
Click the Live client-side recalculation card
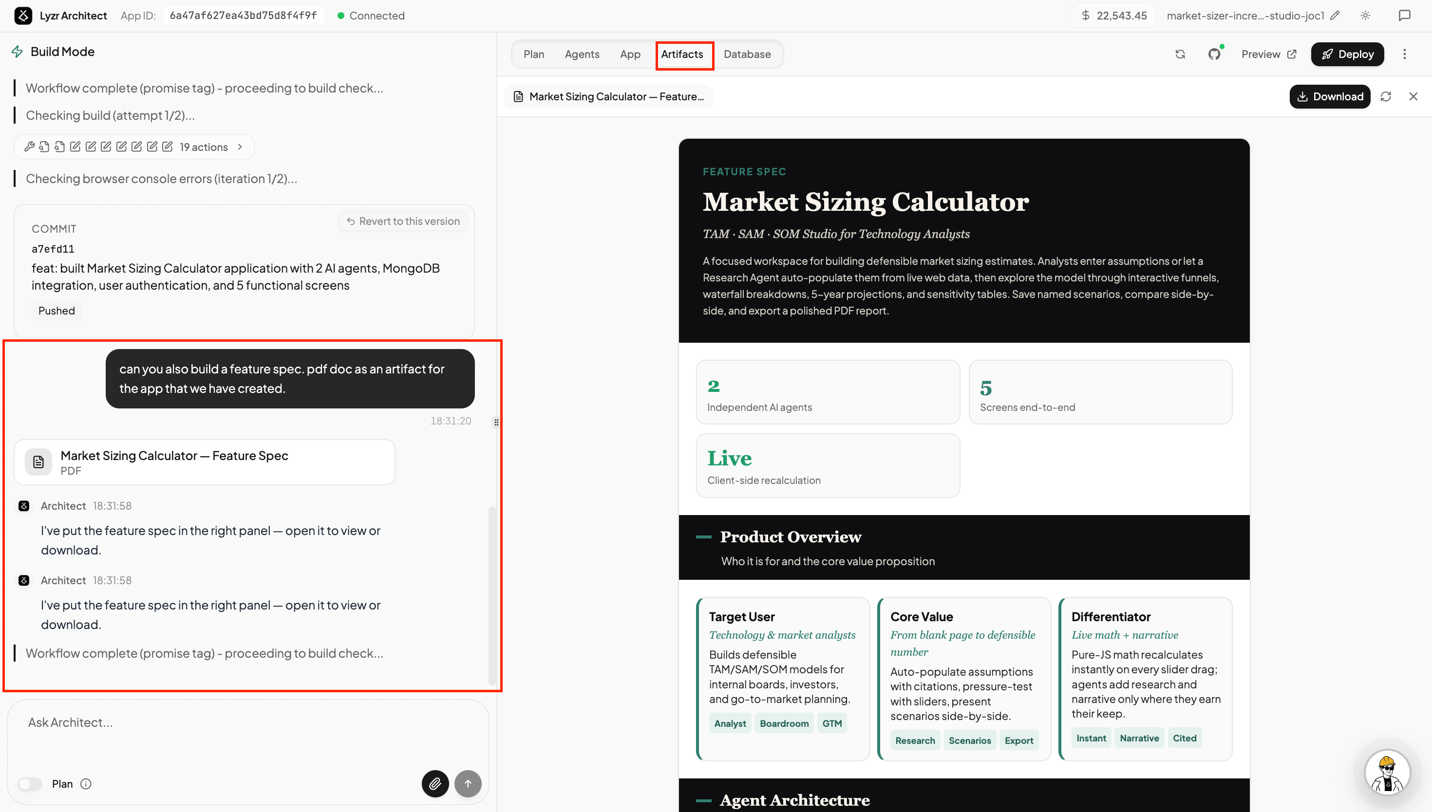828,466
